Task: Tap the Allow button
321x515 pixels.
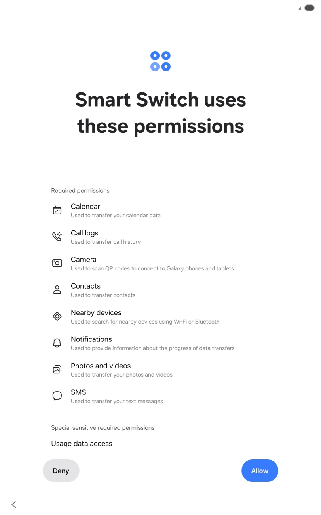Action: [x=260, y=471]
